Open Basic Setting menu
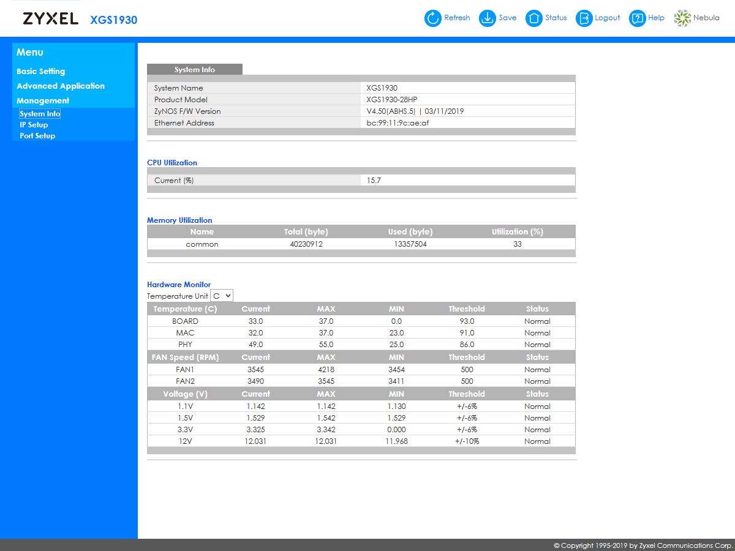The height and width of the screenshot is (551, 735). point(40,72)
